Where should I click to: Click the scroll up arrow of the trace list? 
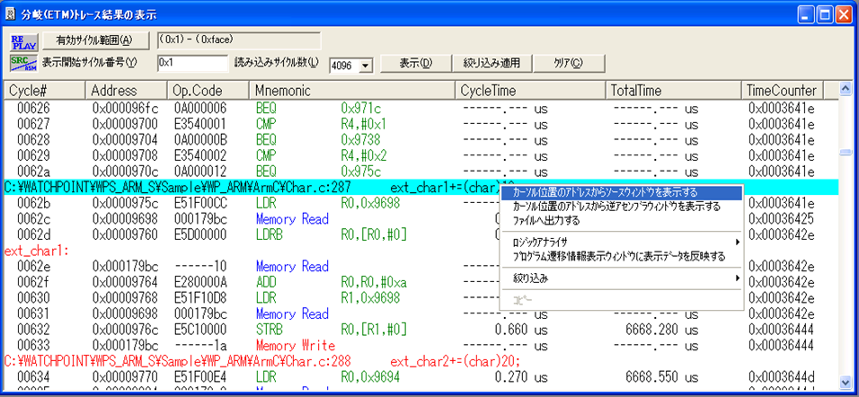click(844, 90)
